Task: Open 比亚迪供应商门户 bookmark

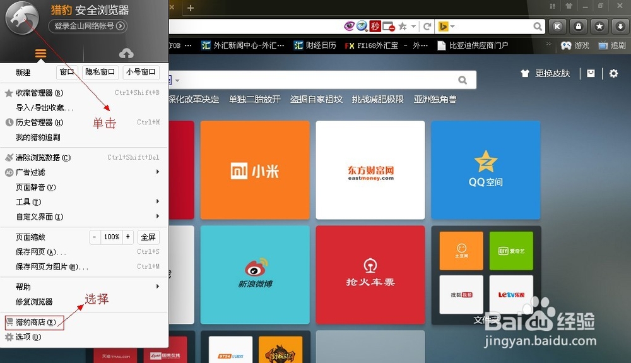Action: click(x=473, y=45)
